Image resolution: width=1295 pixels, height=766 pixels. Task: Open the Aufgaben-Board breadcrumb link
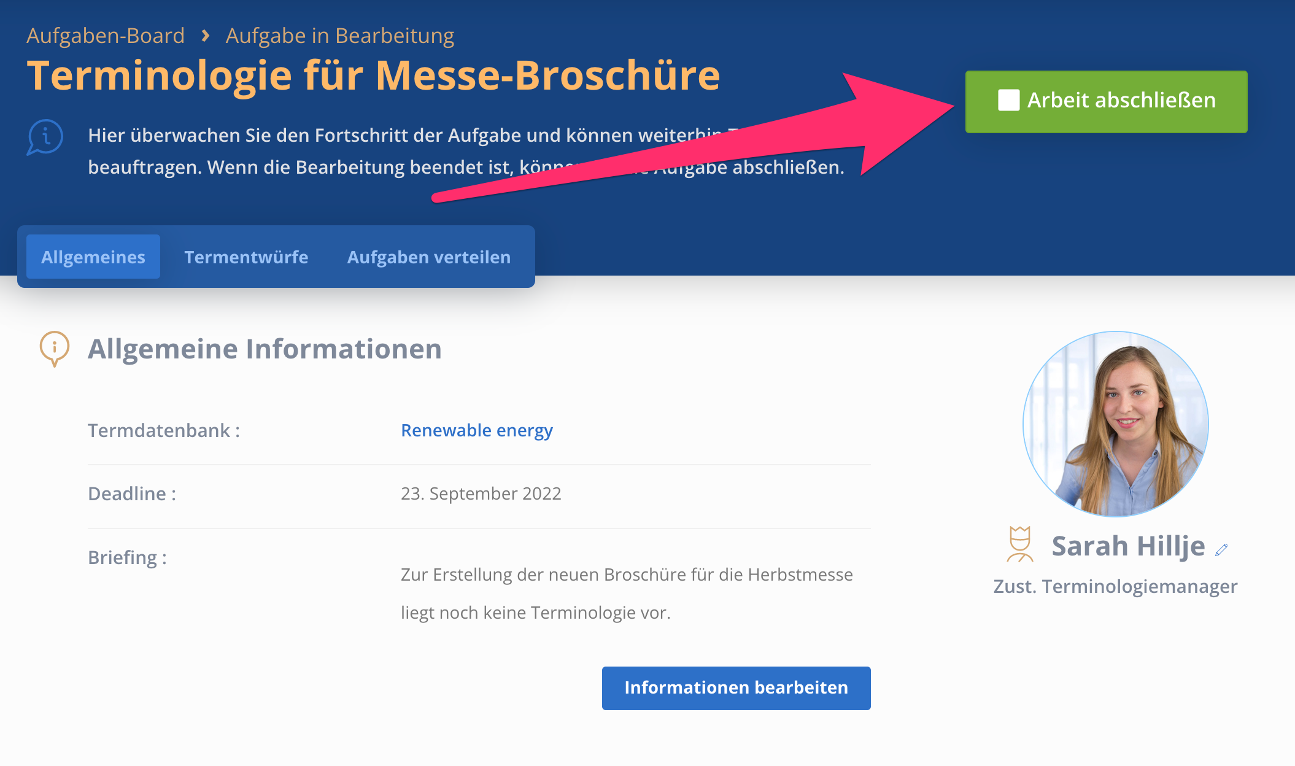pos(106,36)
